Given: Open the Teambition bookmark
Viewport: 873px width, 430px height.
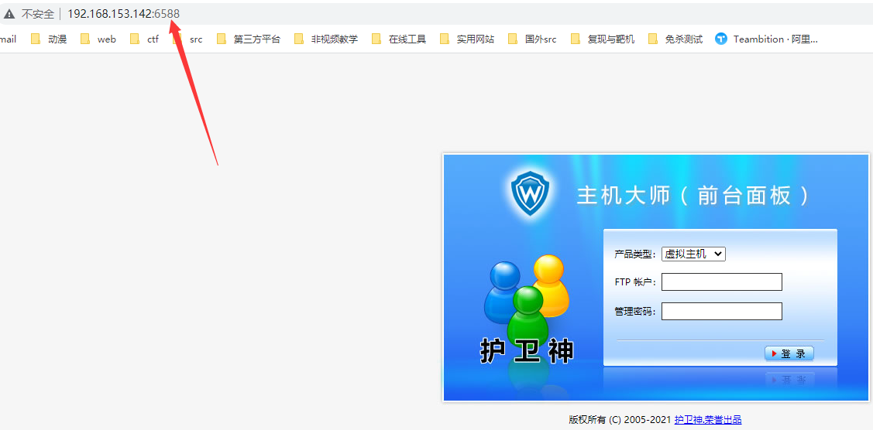Looking at the screenshot, I should (x=767, y=39).
